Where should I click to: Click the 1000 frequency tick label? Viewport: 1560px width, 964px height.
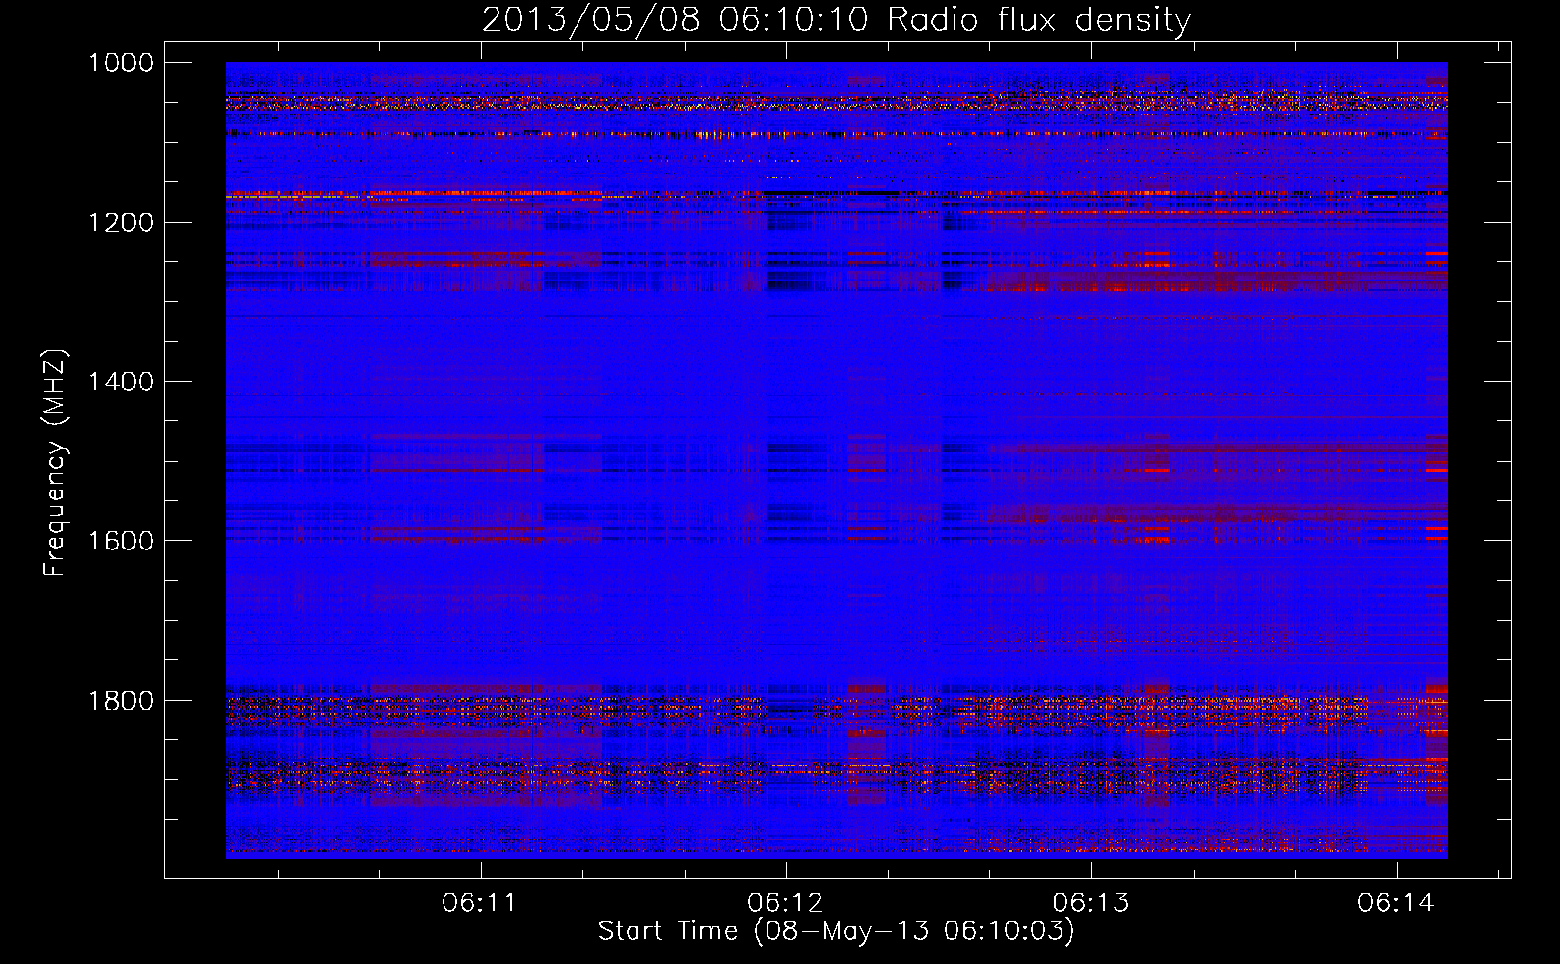(x=121, y=63)
